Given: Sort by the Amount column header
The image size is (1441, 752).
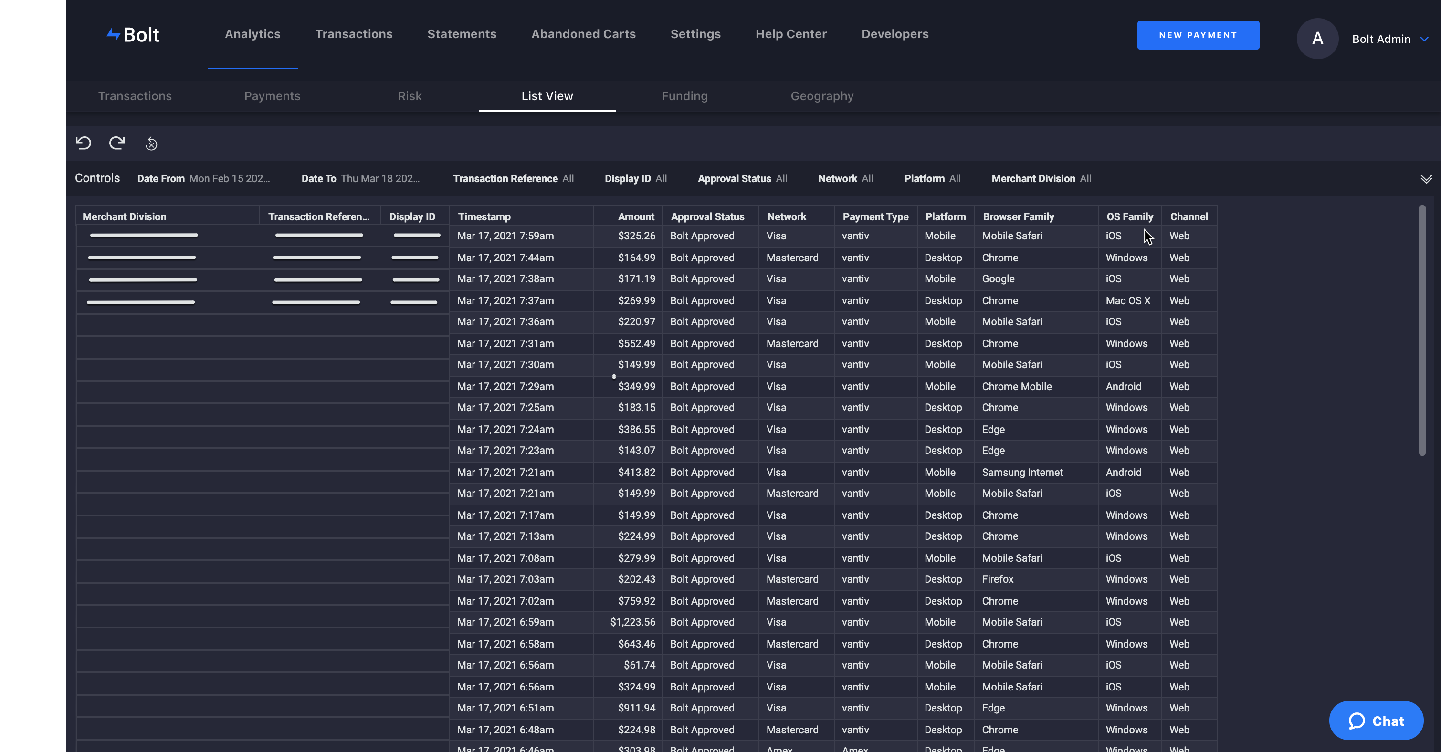Looking at the screenshot, I should [635, 216].
